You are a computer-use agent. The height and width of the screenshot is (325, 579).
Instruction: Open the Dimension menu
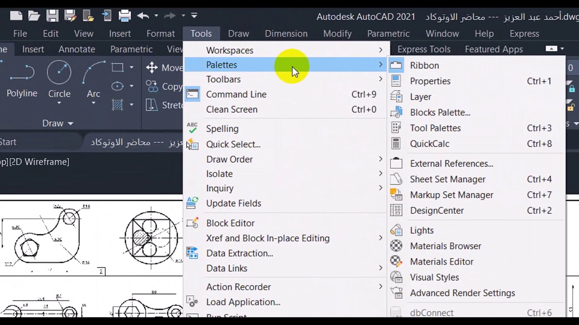286,33
